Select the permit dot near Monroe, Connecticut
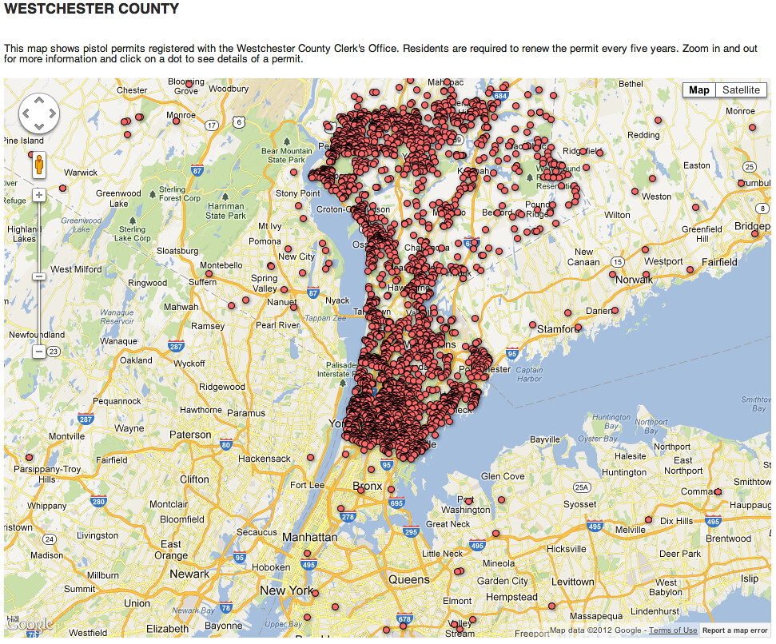The width and height of the screenshot is (776, 644). [752, 128]
